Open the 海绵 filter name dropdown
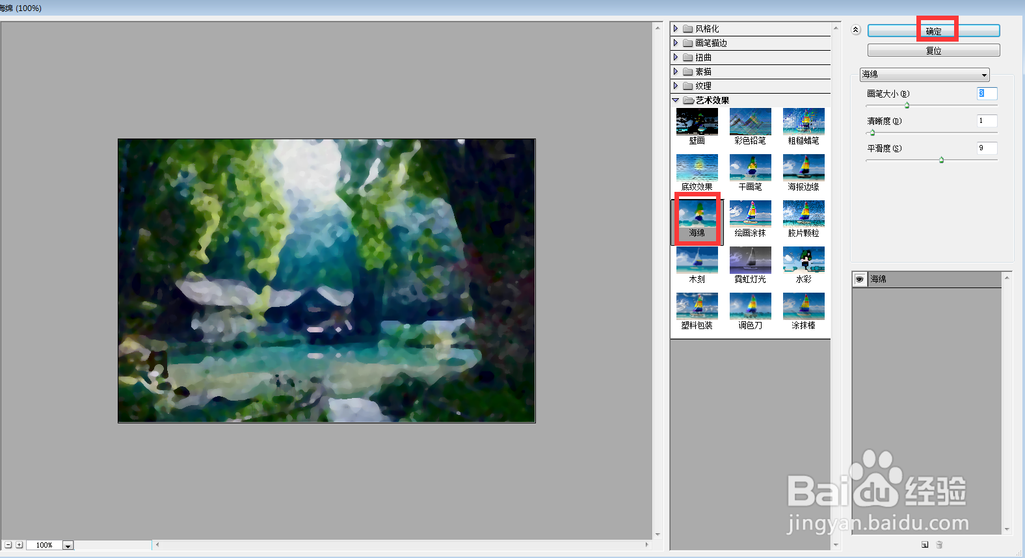 (x=924, y=75)
